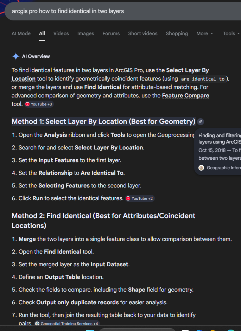
Task: Open the YouTube +2 source chip
Action: (x=140, y=198)
